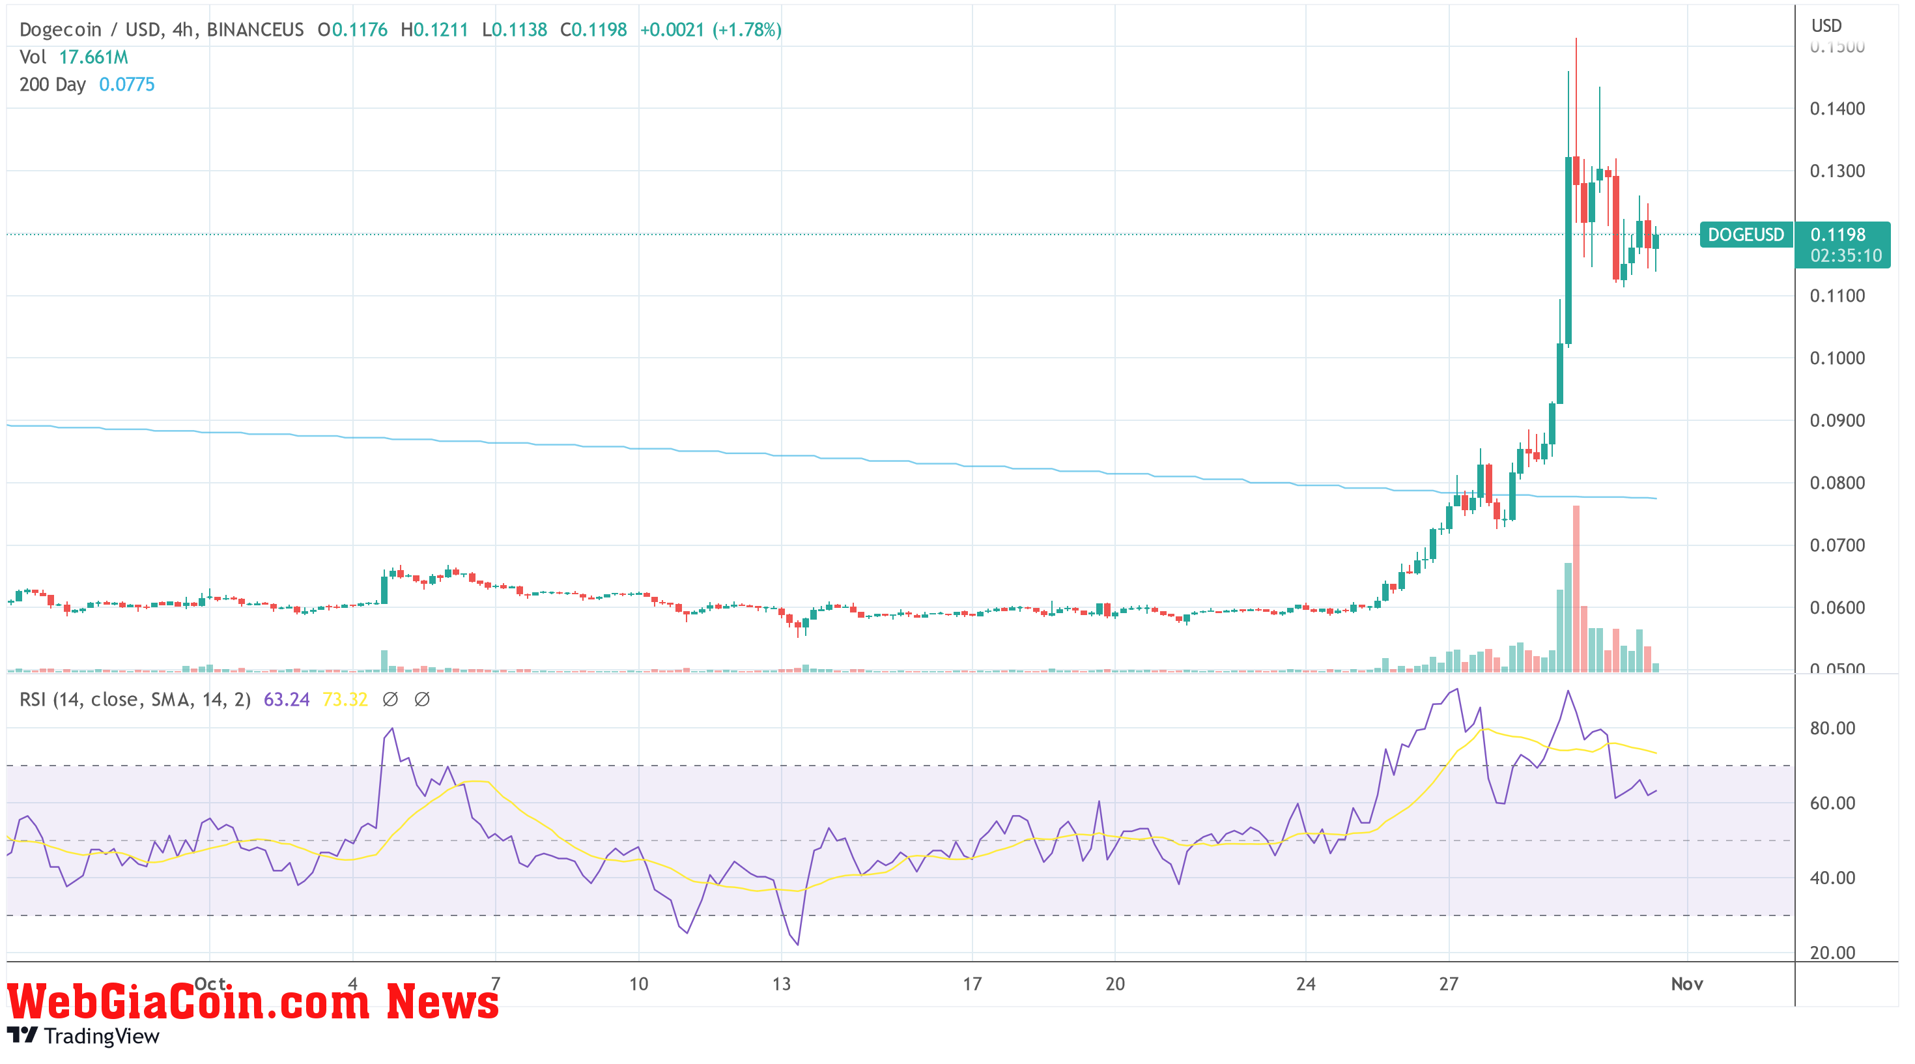
Task: Click the RSI 40.00 axis label
Action: click(1832, 878)
